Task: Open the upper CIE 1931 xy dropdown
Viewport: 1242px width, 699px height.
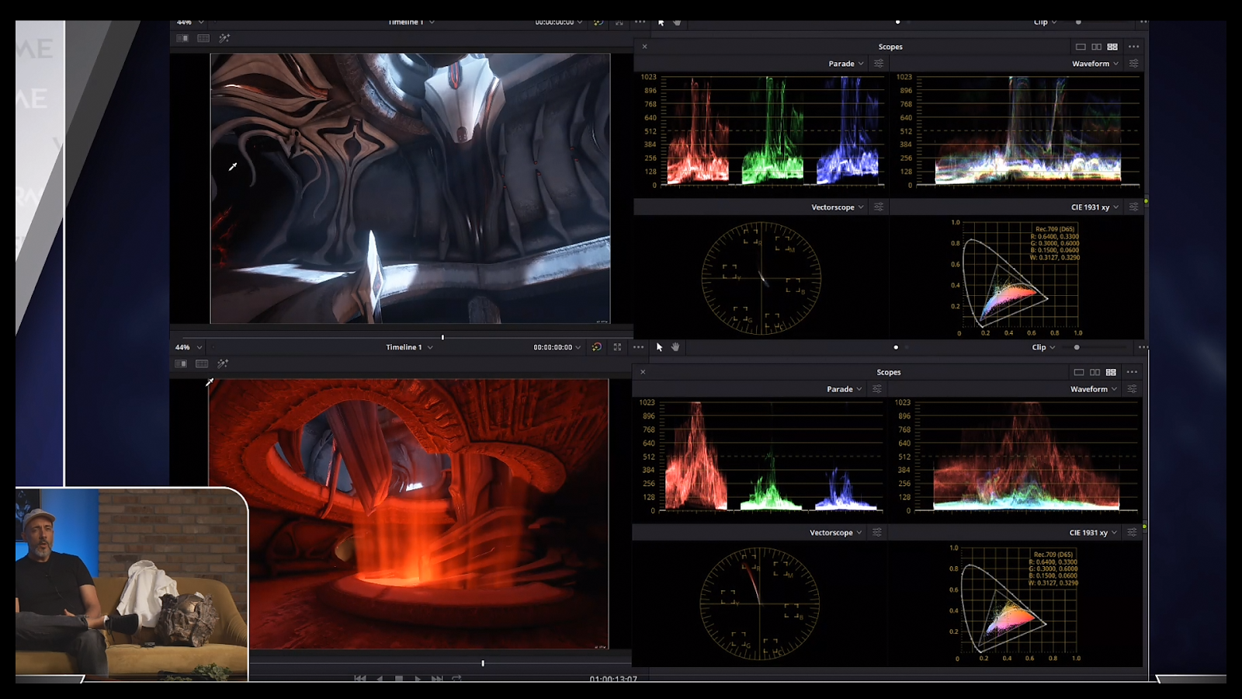Action: click(1095, 207)
